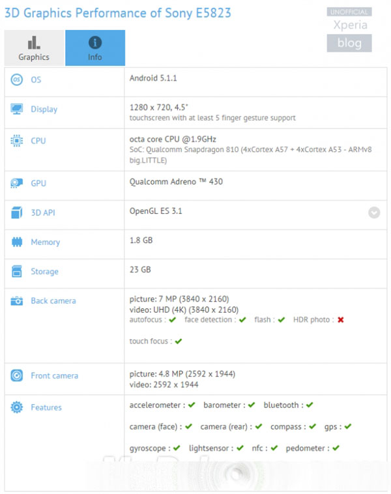Click the Front camera lens icon
The image size is (391, 494).
pos(17,375)
